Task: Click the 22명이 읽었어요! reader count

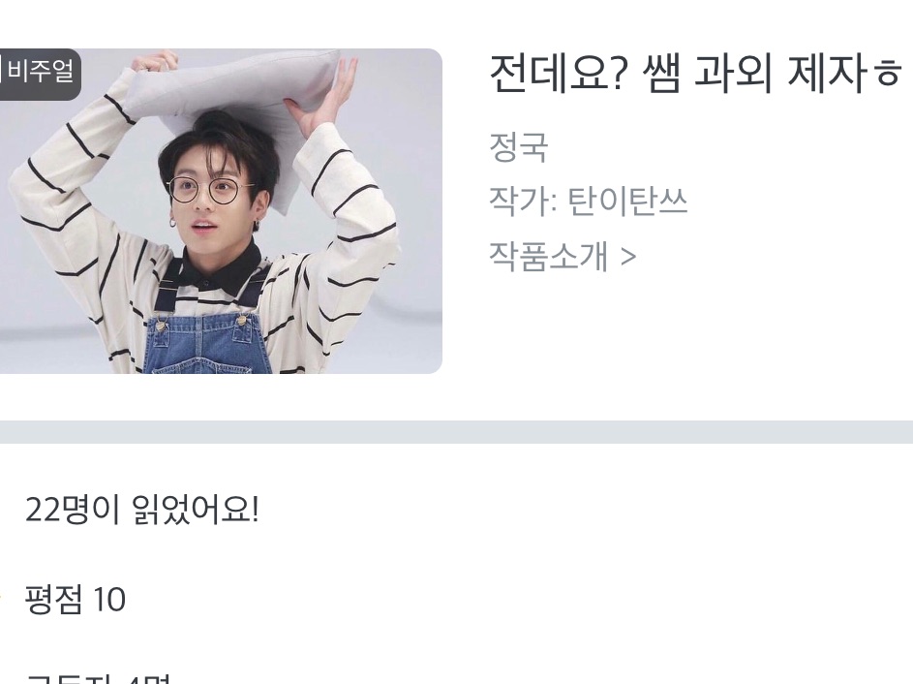Action: [142, 510]
